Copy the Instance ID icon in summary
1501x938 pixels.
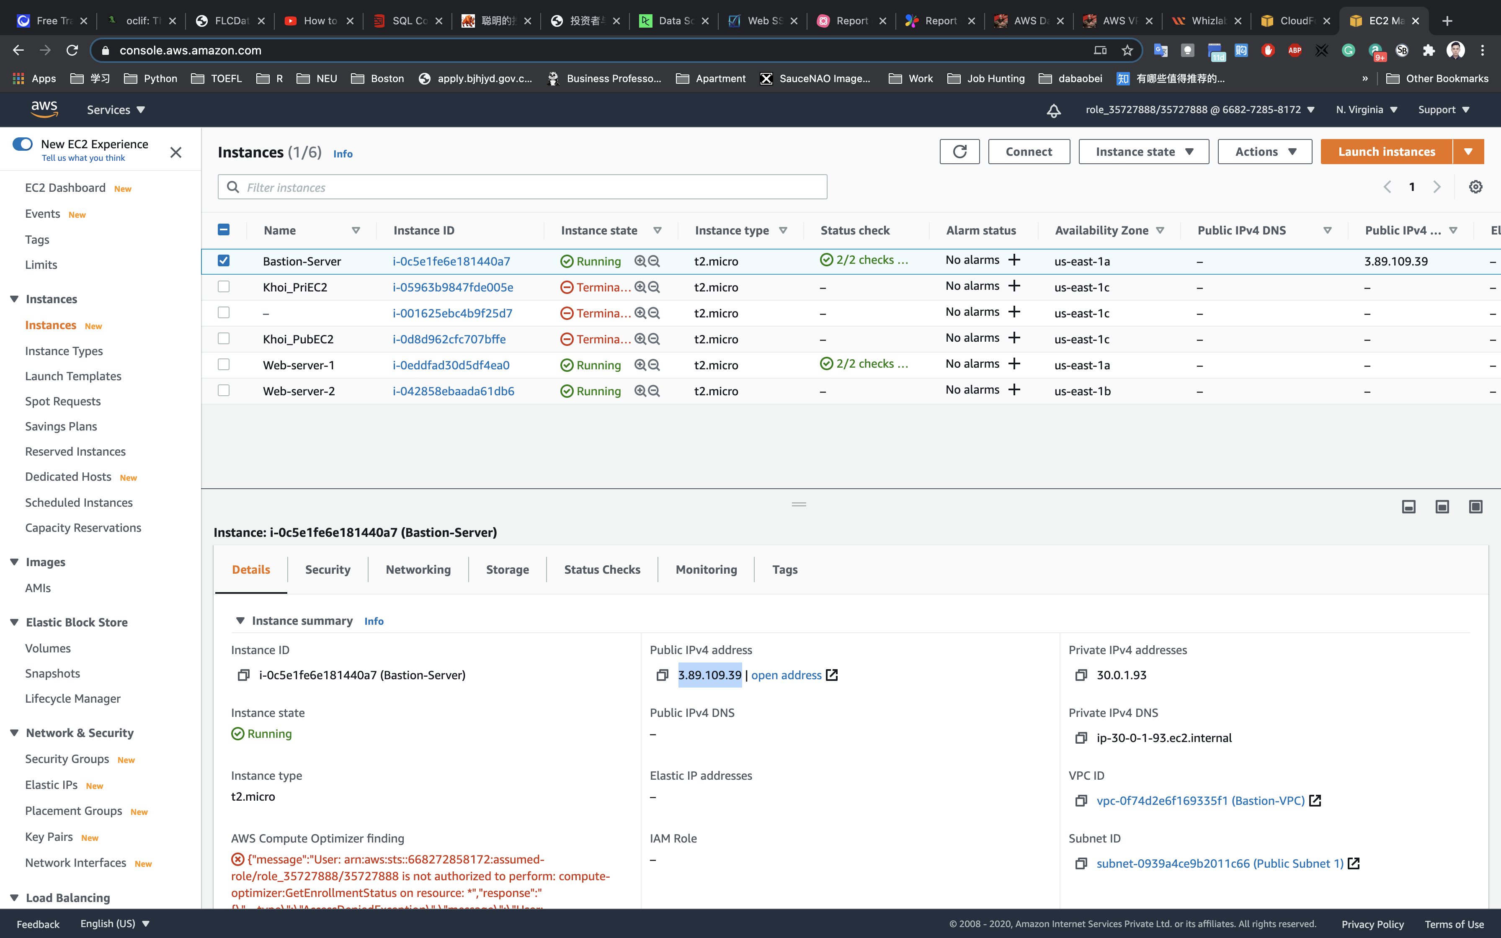243,675
